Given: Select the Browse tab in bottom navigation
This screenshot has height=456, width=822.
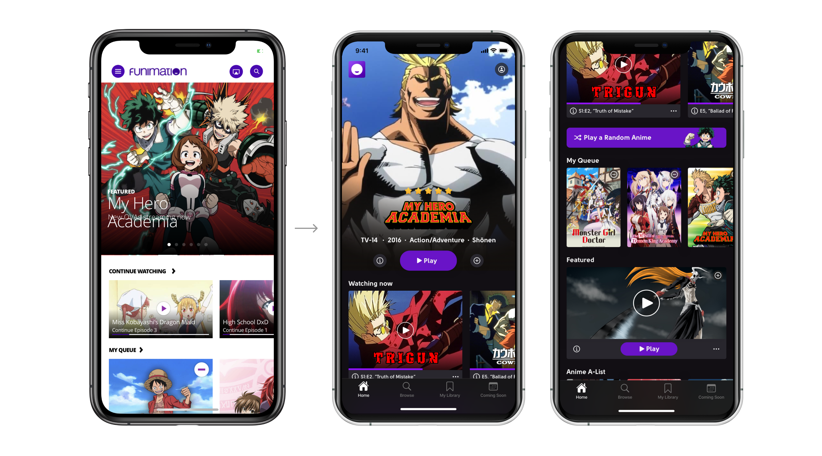Looking at the screenshot, I should tap(406, 393).
